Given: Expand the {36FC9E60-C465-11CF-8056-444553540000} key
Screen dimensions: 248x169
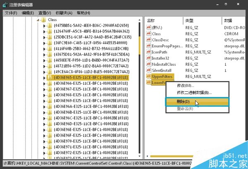Looking at the screenshot, I should (44, 43).
